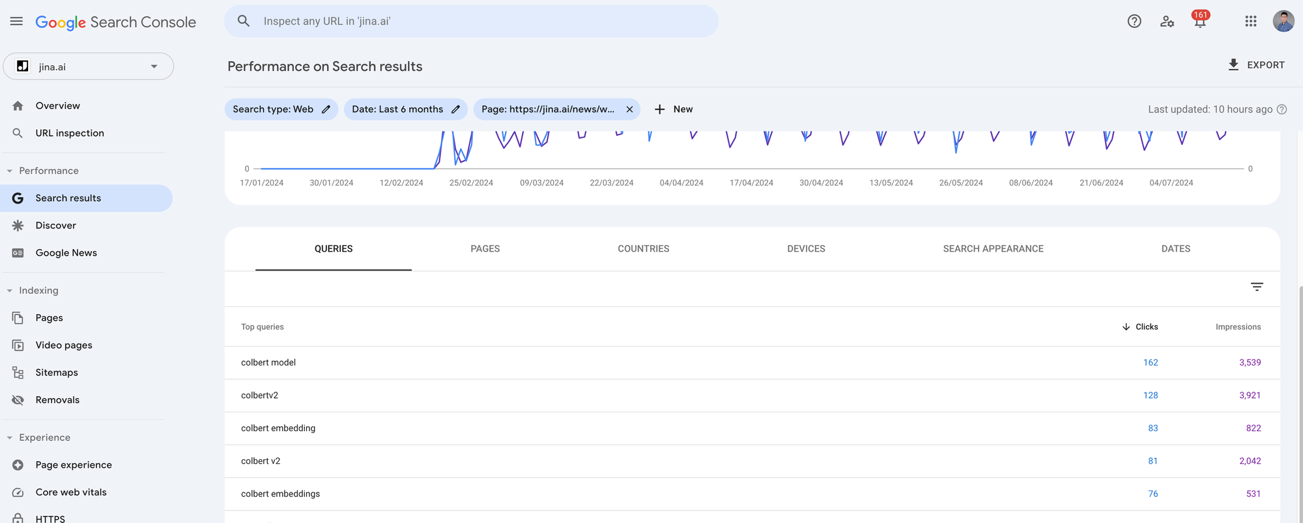Click the Google G icon for Search results
Image resolution: width=1303 pixels, height=523 pixels.
click(x=18, y=198)
